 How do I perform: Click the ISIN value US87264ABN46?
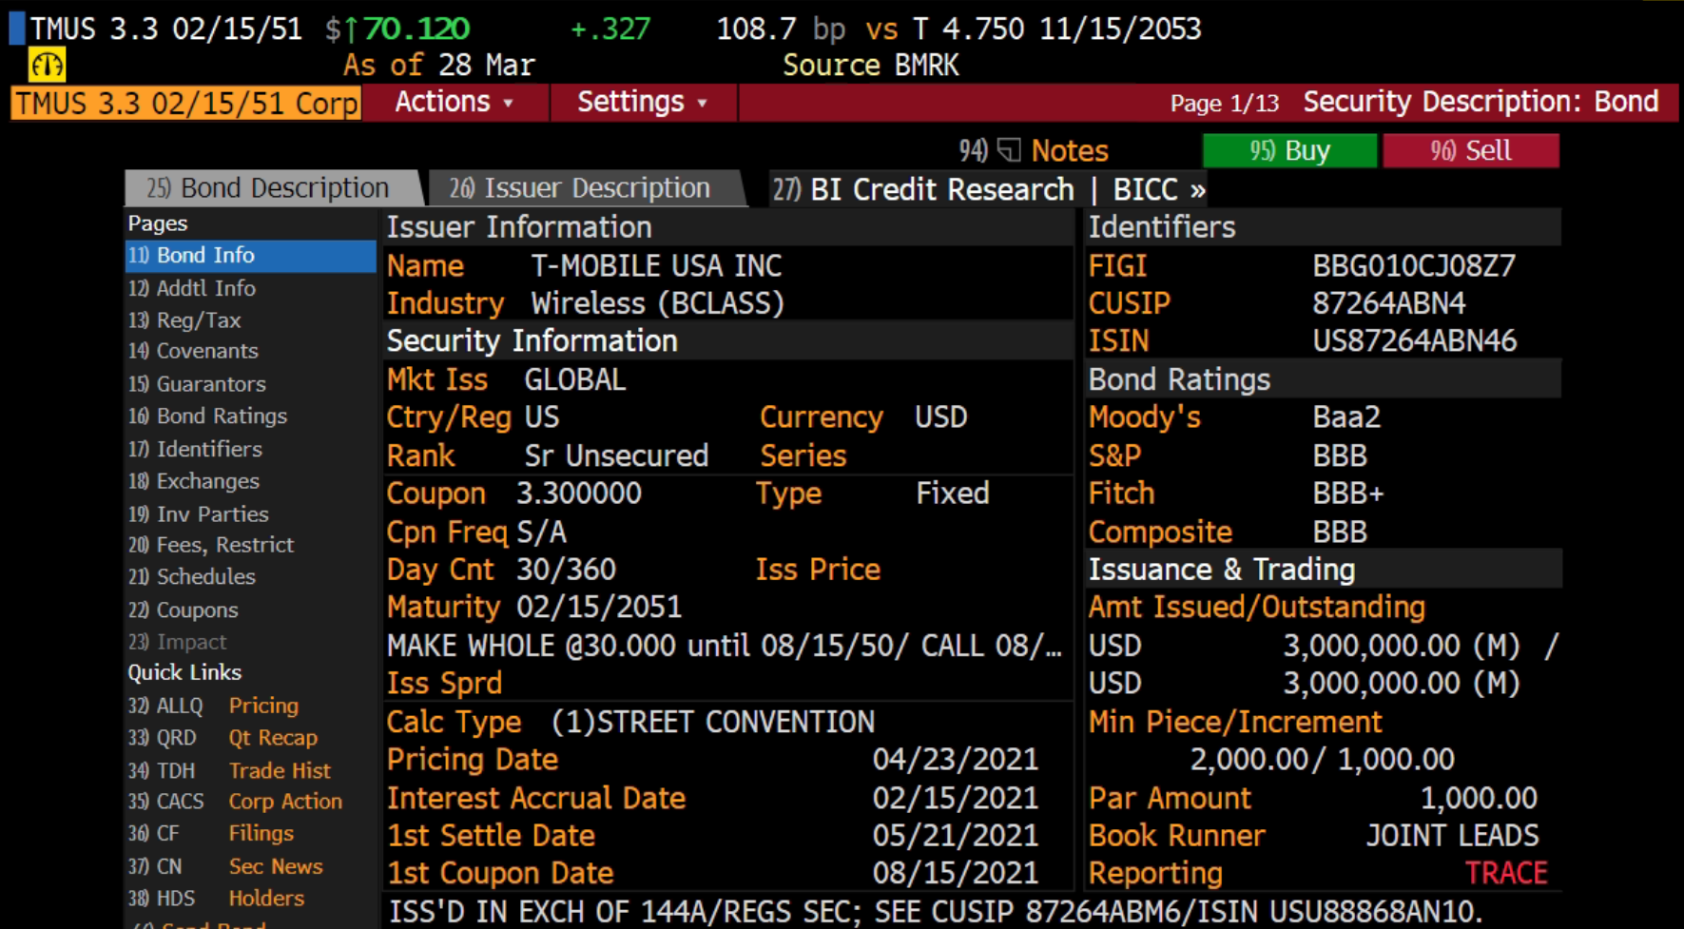[x=1414, y=340]
